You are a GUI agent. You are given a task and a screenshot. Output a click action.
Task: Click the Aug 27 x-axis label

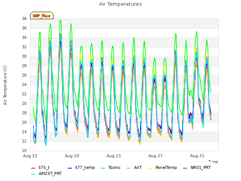[x=156, y=156]
